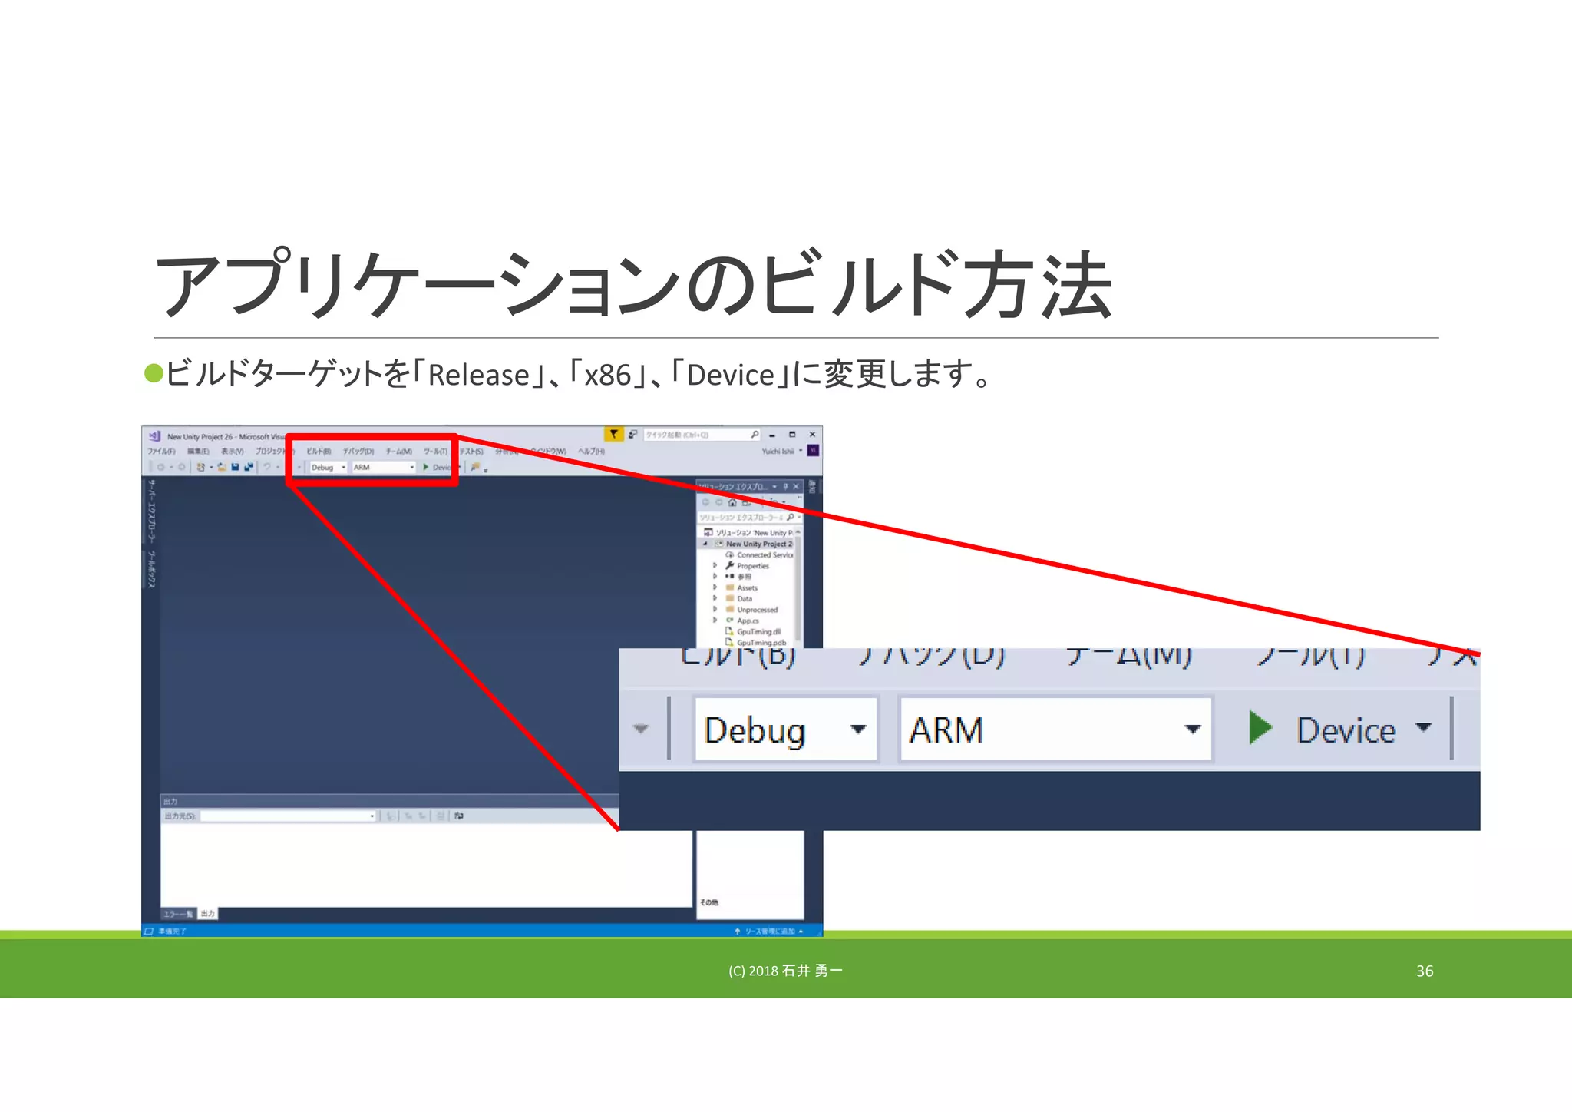Open the ヘルプ(H) menu
Screen dimensions: 1572x1112
click(591, 452)
